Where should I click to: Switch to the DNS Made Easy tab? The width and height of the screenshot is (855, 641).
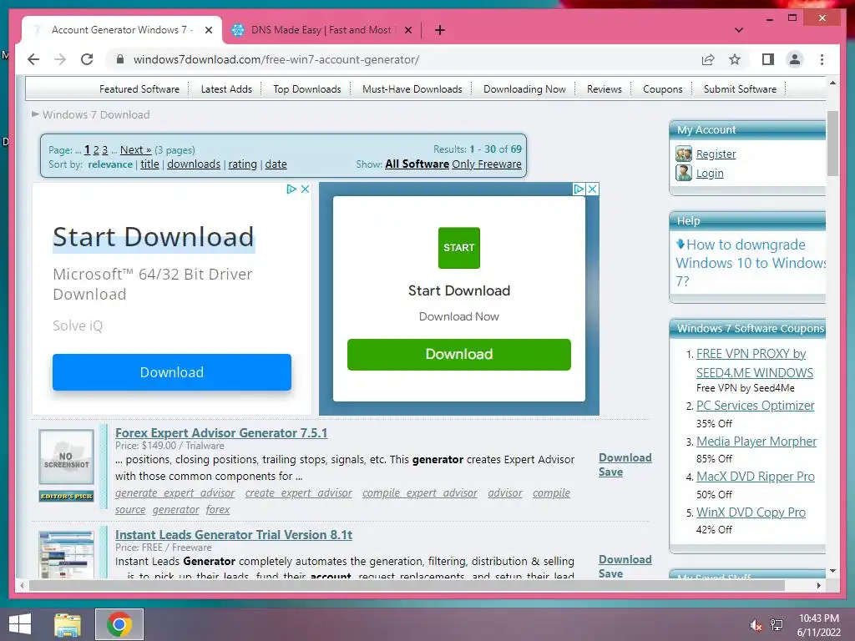tap(321, 30)
